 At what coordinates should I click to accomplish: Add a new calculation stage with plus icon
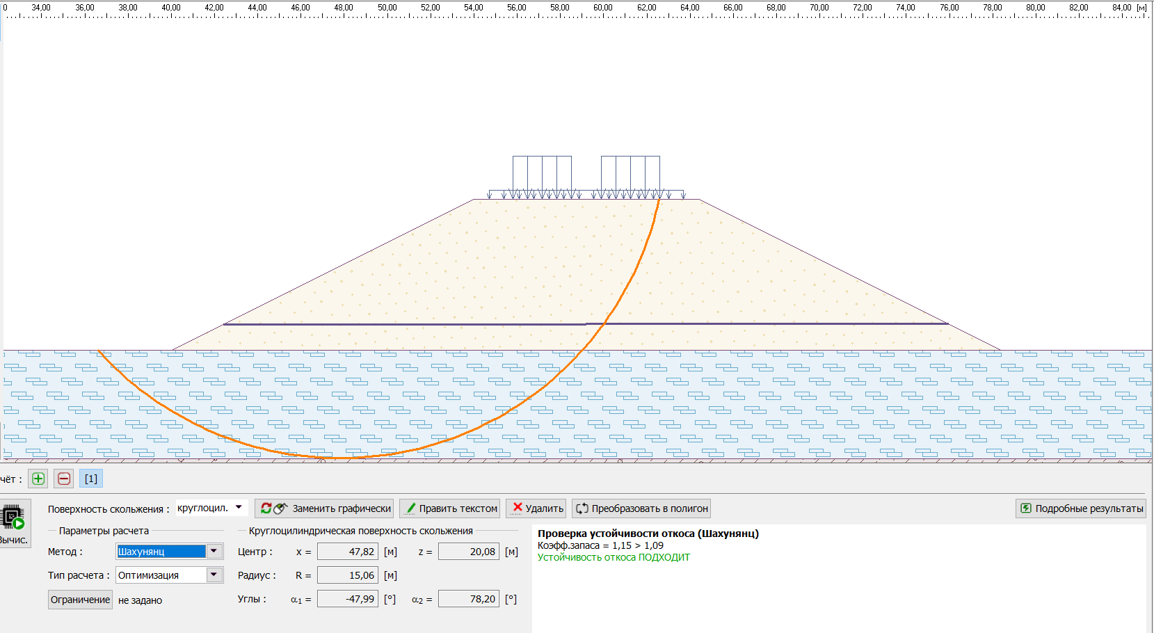tap(38, 479)
